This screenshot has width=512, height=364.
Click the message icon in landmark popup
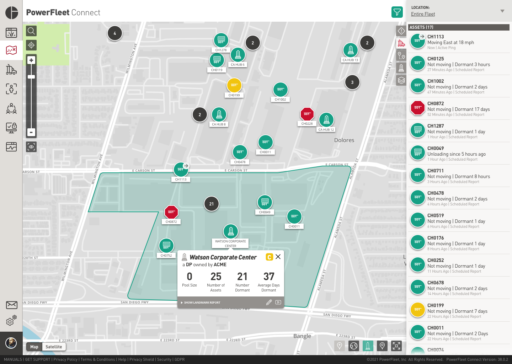[278, 302]
